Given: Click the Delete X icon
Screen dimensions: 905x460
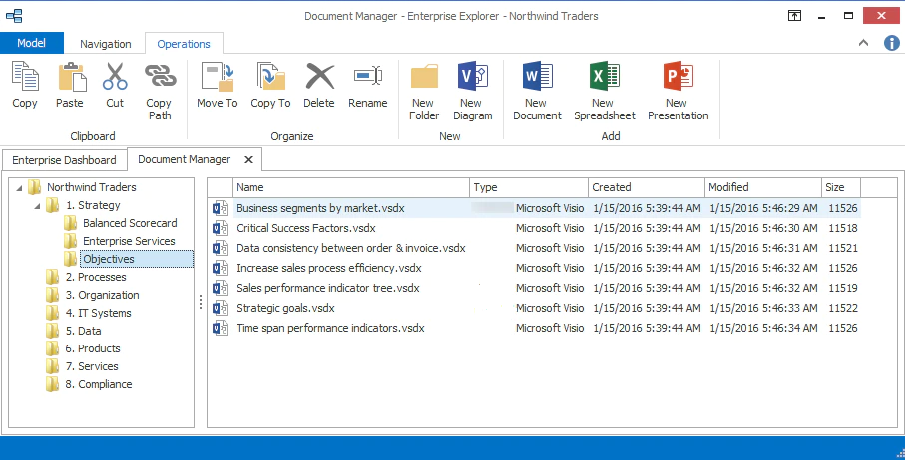Looking at the screenshot, I should click(x=319, y=77).
